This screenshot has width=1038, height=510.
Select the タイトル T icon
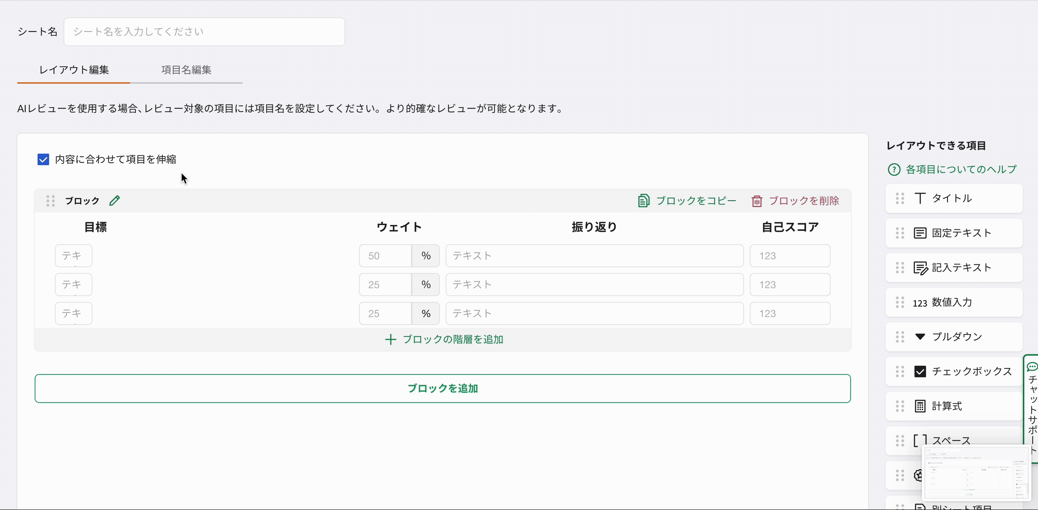click(x=920, y=198)
